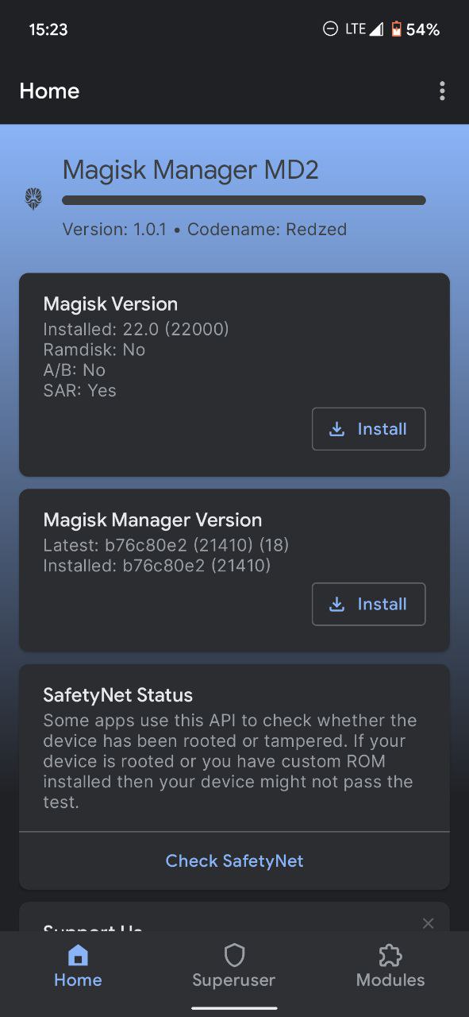Tap Latest: b76c80e2 (21410) (18) line
469x1017 pixels.
tap(166, 545)
